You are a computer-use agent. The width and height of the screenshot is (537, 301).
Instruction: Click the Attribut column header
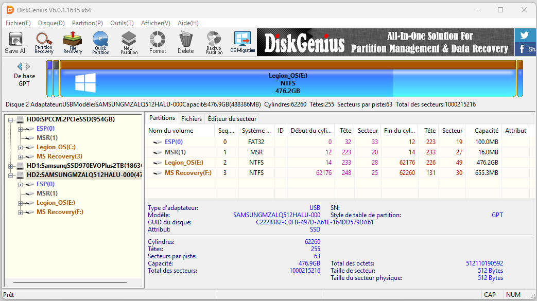tap(515, 131)
